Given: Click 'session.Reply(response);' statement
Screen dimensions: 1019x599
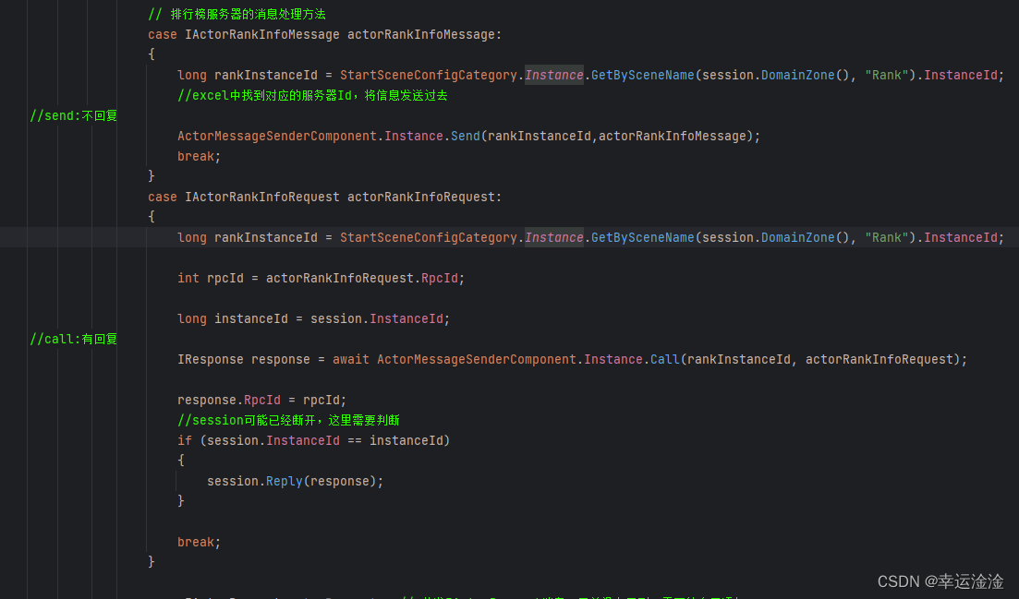Looking at the screenshot, I should (295, 481).
